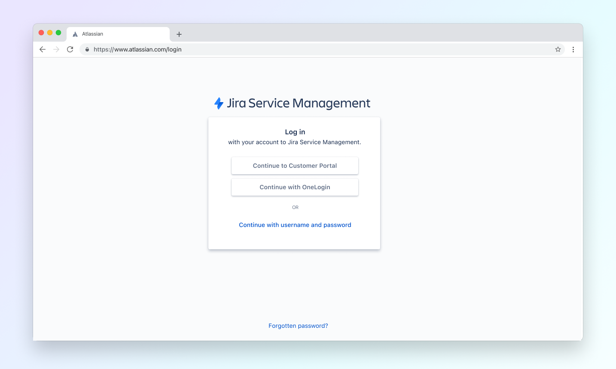
Task: Click the browser back arrow
Action: point(43,49)
